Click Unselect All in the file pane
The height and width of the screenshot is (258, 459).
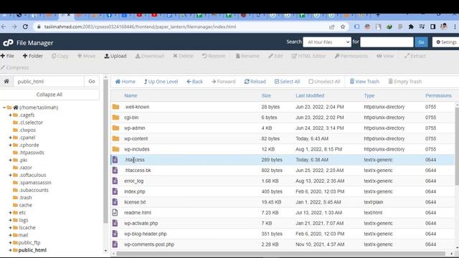point(324,82)
